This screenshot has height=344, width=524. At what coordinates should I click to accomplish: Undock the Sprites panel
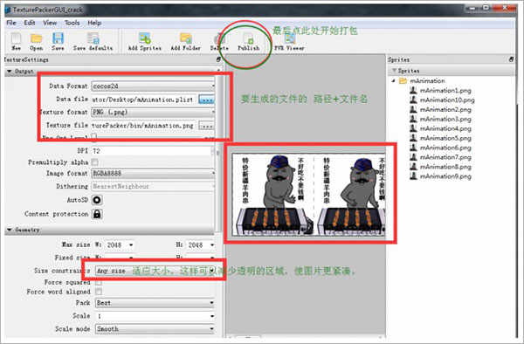[x=511, y=59]
